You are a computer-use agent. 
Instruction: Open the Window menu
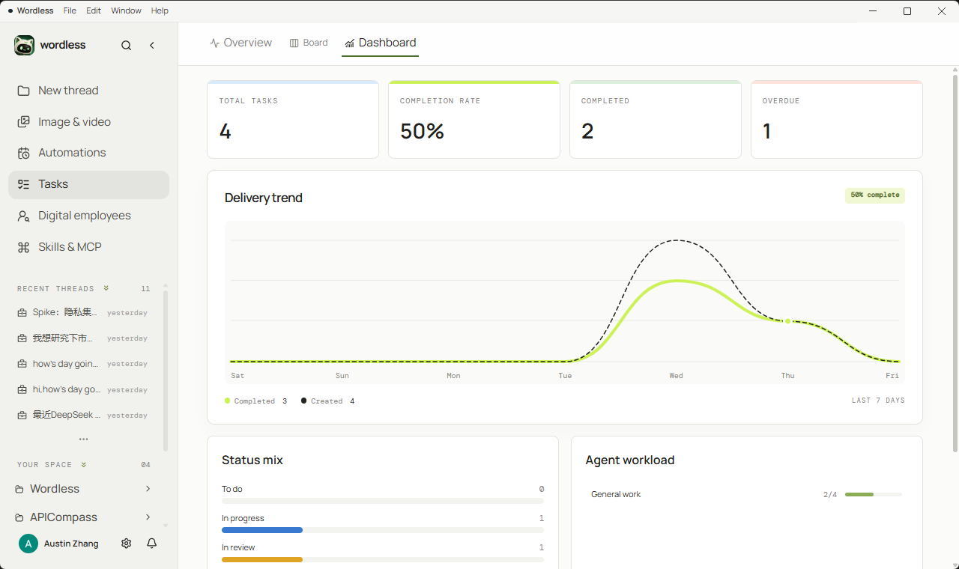click(126, 10)
